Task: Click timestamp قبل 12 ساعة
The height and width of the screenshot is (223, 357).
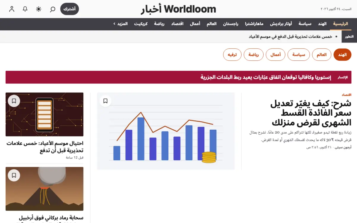Action: pyautogui.click(x=75, y=158)
